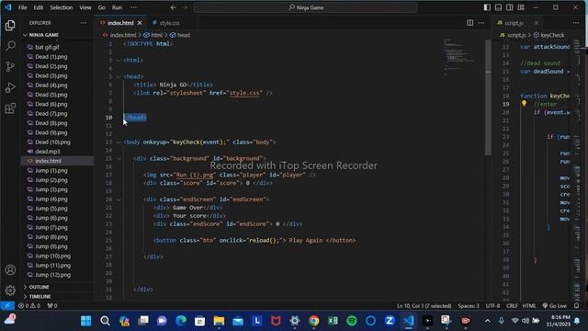The height and width of the screenshot is (331, 588).
Task: Open Explorer Views and More Actions ellipsis
Action: click(x=84, y=23)
